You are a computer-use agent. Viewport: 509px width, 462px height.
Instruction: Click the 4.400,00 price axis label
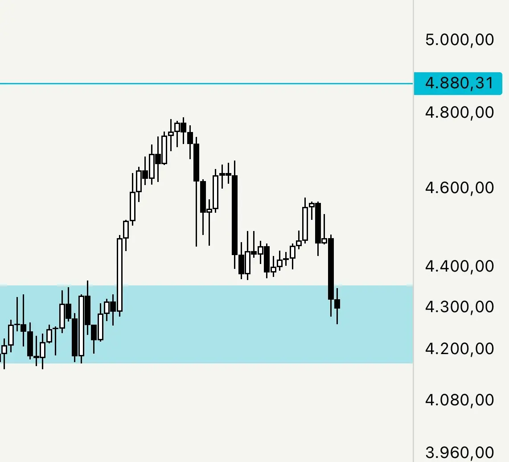[x=460, y=266]
